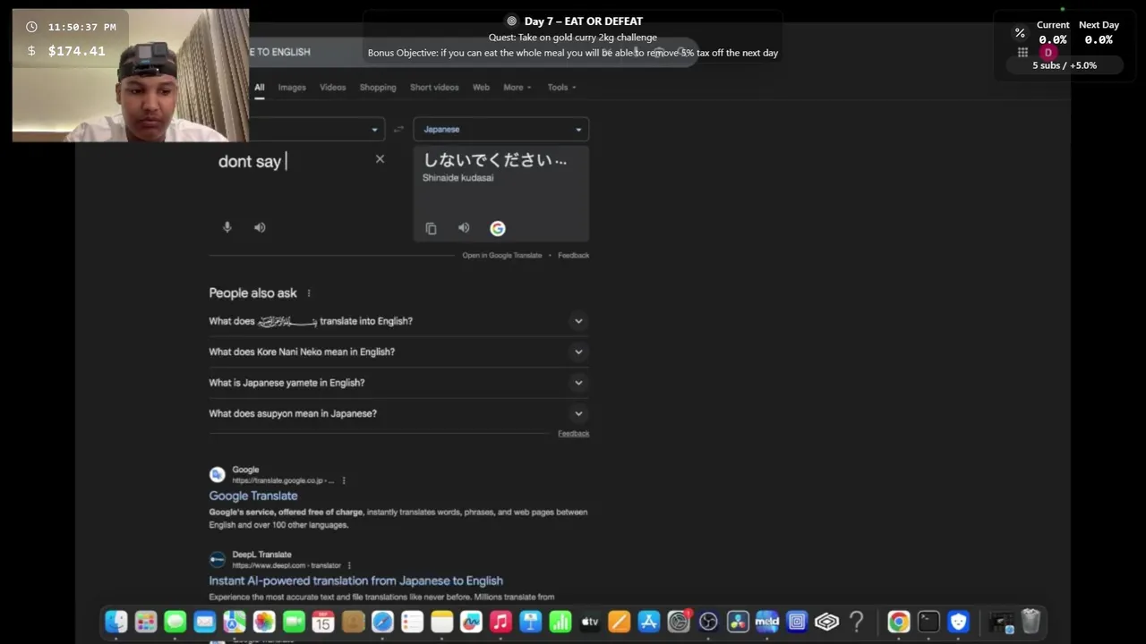1146x644 pixels.
Task: Open Reminders from the dock
Action: [x=412, y=622]
